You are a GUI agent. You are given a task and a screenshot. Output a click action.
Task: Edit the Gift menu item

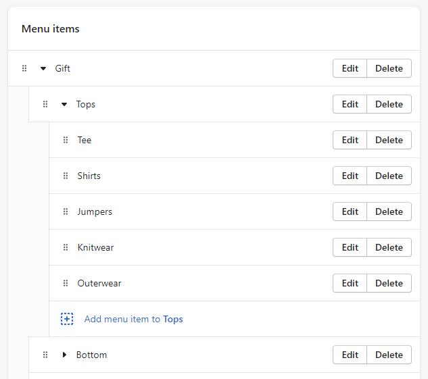click(350, 68)
